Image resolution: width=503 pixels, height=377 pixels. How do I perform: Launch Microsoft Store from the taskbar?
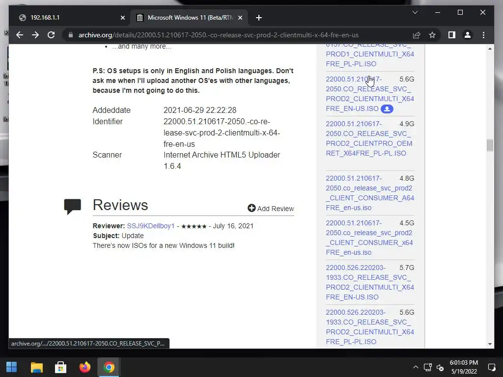(60, 367)
